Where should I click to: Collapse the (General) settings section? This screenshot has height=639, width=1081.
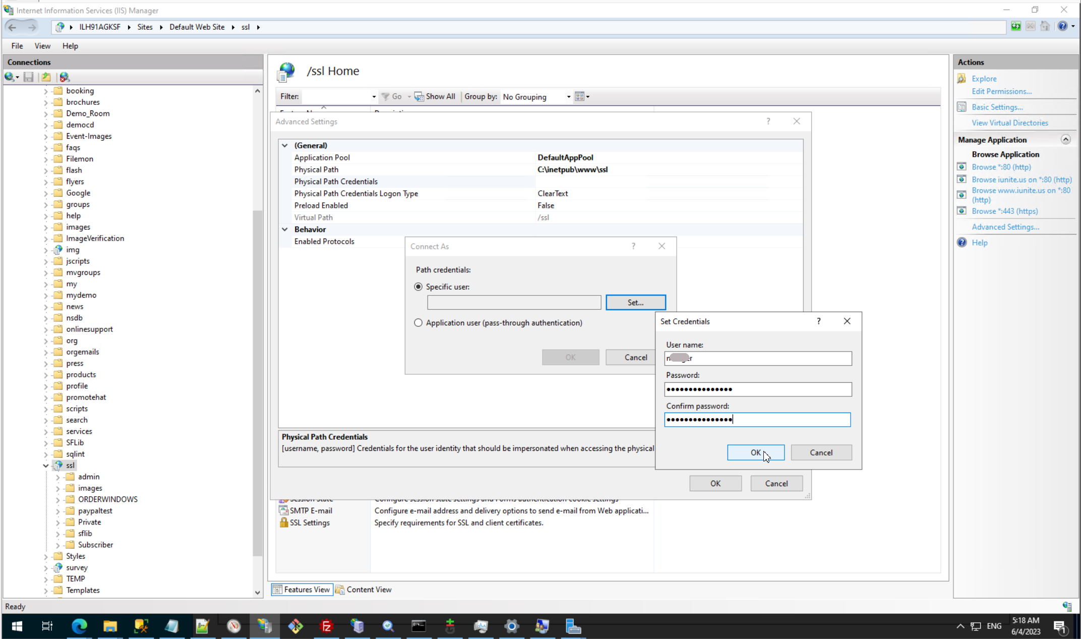(285, 145)
